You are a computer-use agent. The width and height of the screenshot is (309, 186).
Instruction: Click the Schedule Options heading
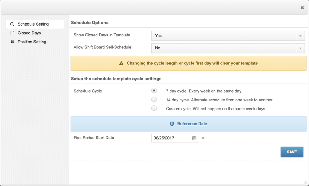click(x=90, y=23)
